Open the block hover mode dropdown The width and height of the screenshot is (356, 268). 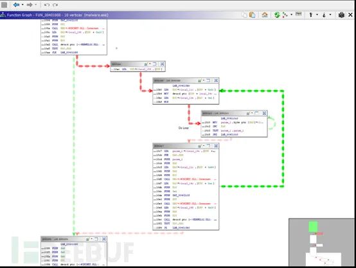(330, 15)
